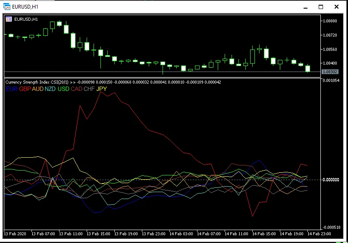
Task: Click the 0.000000 zero level scale label
Action: pyautogui.click(x=331, y=180)
